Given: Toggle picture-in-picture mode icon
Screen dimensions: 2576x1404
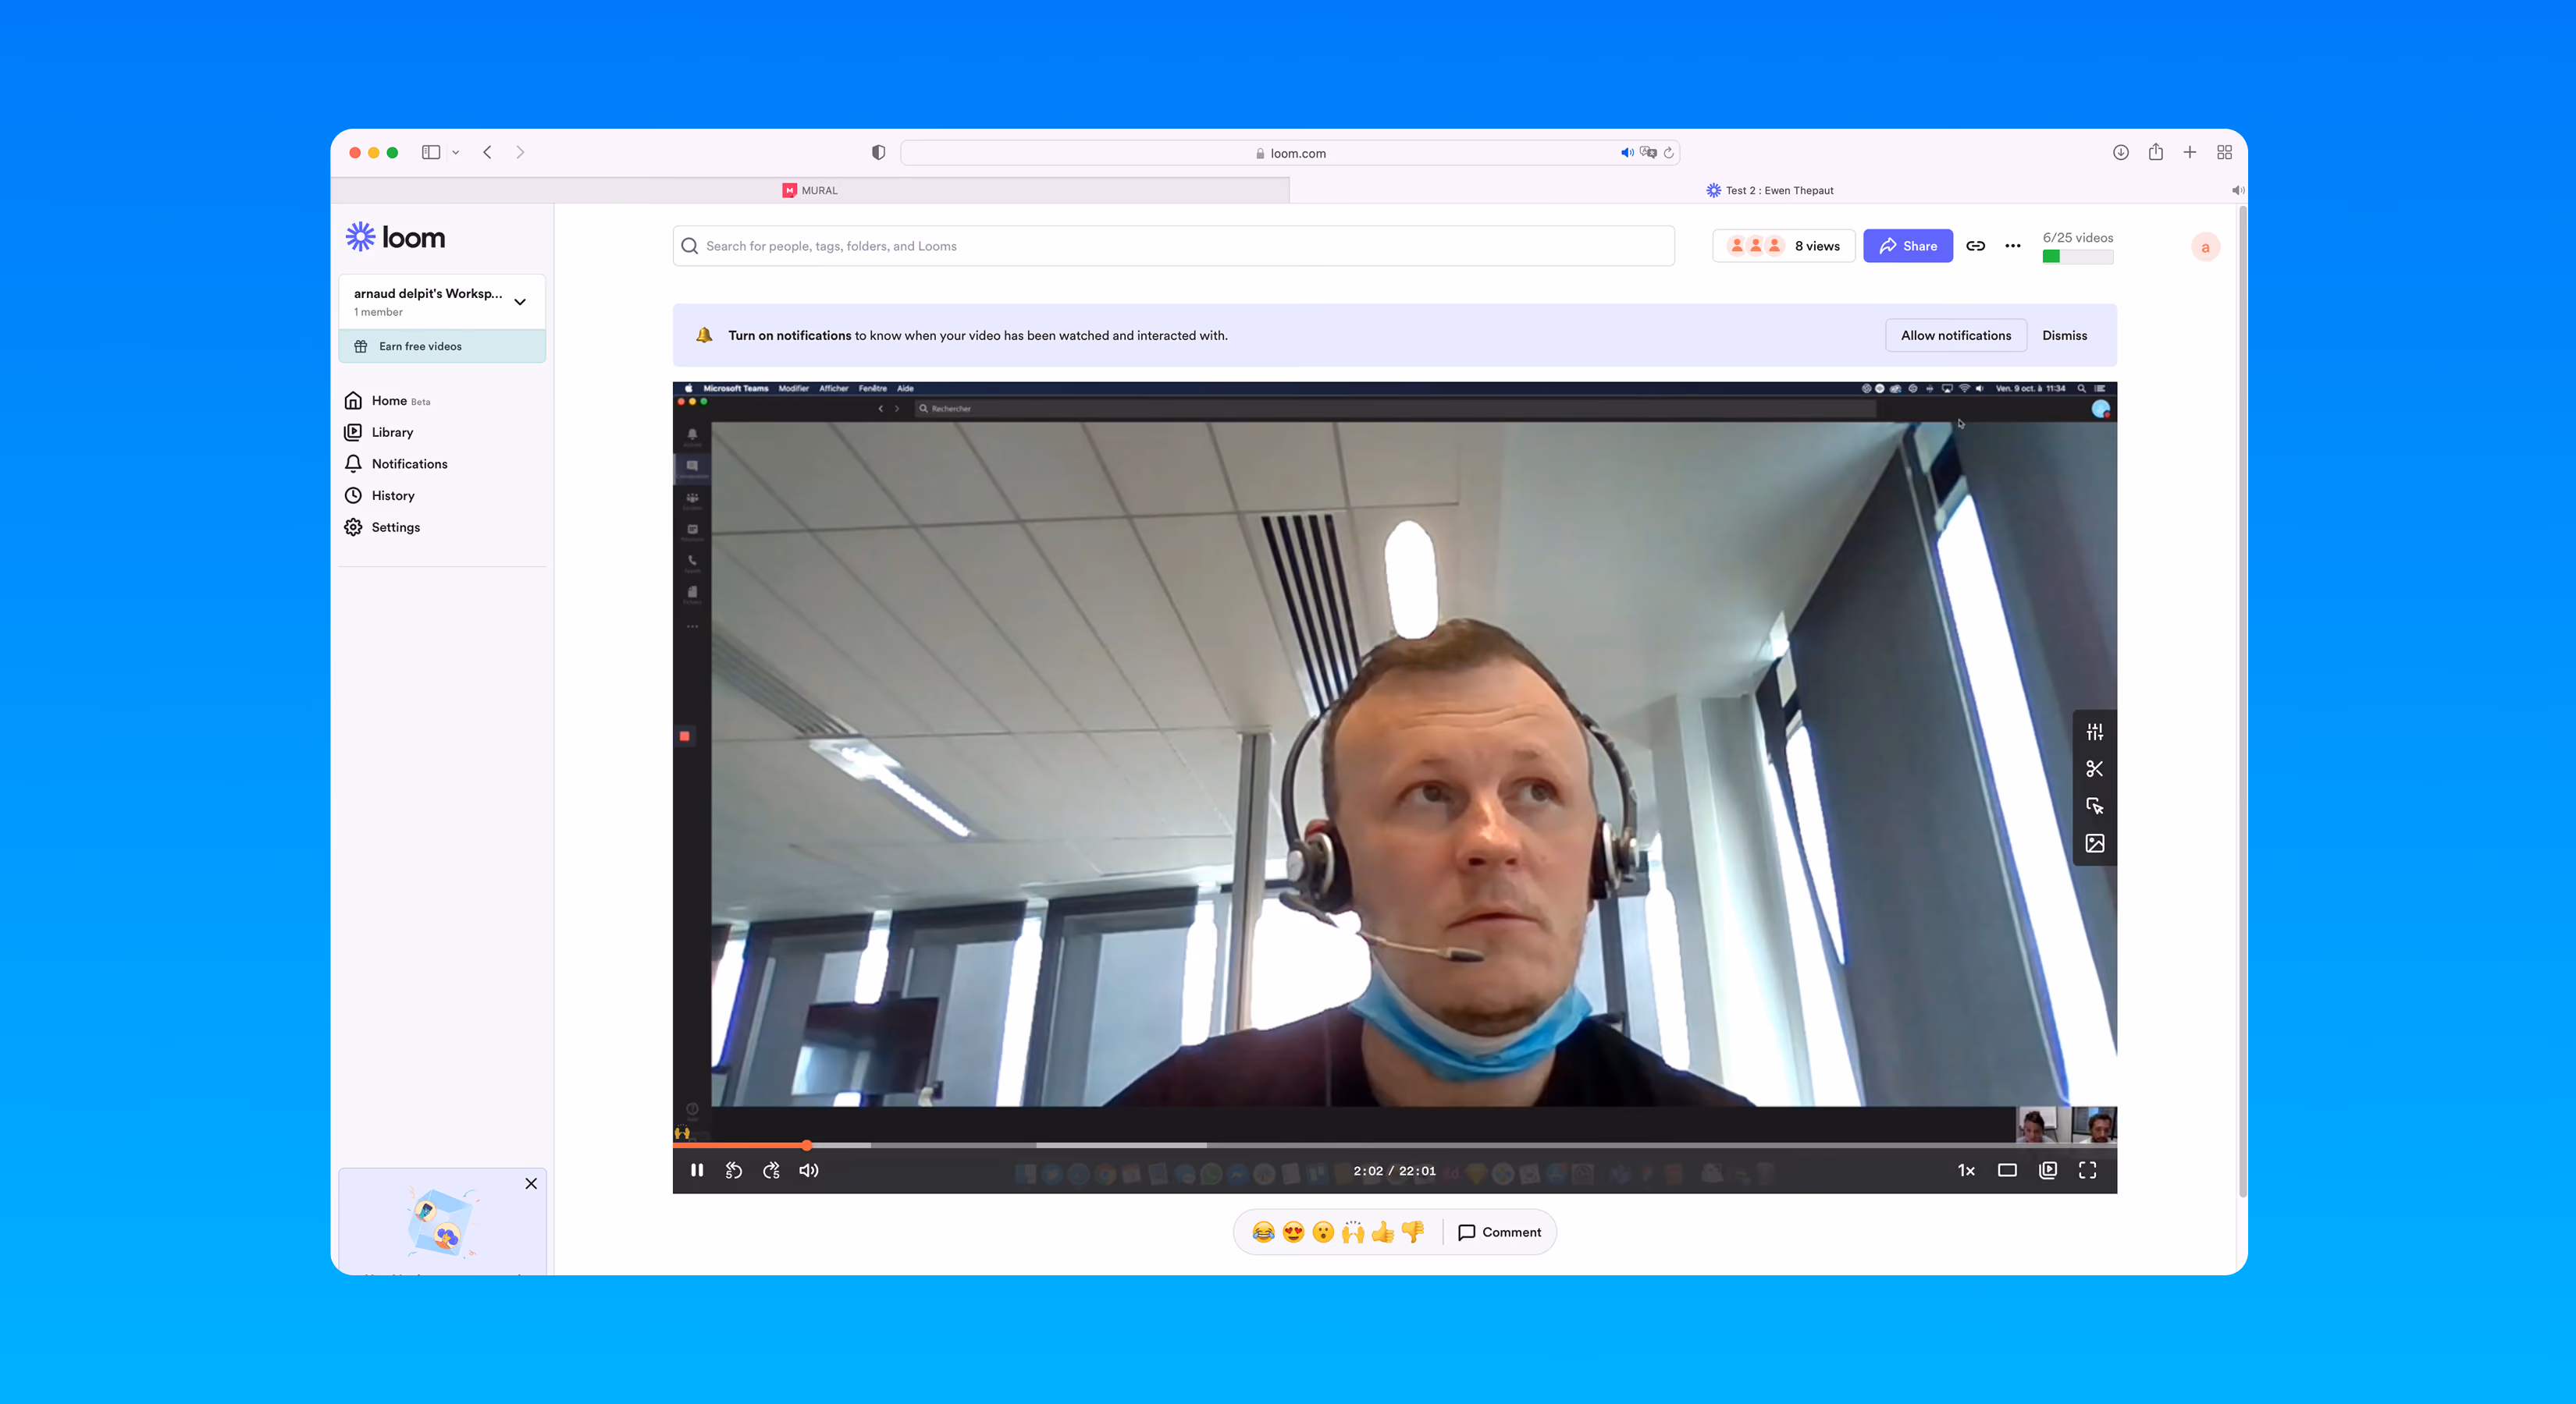Looking at the screenshot, I should 2048,1170.
